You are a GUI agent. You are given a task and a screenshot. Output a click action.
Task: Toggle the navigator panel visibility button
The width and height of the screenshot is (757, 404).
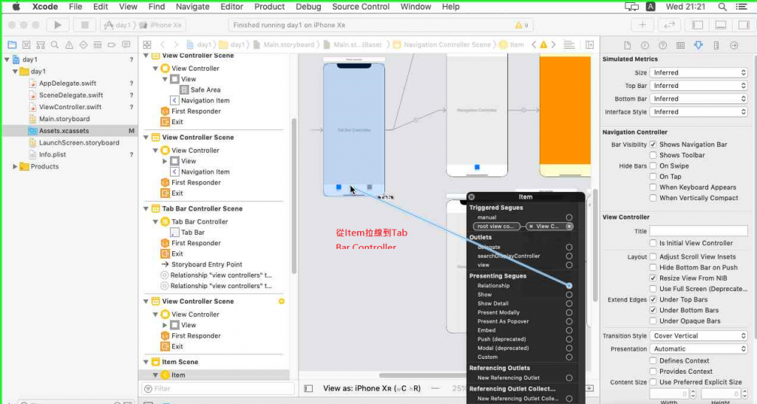pos(698,25)
